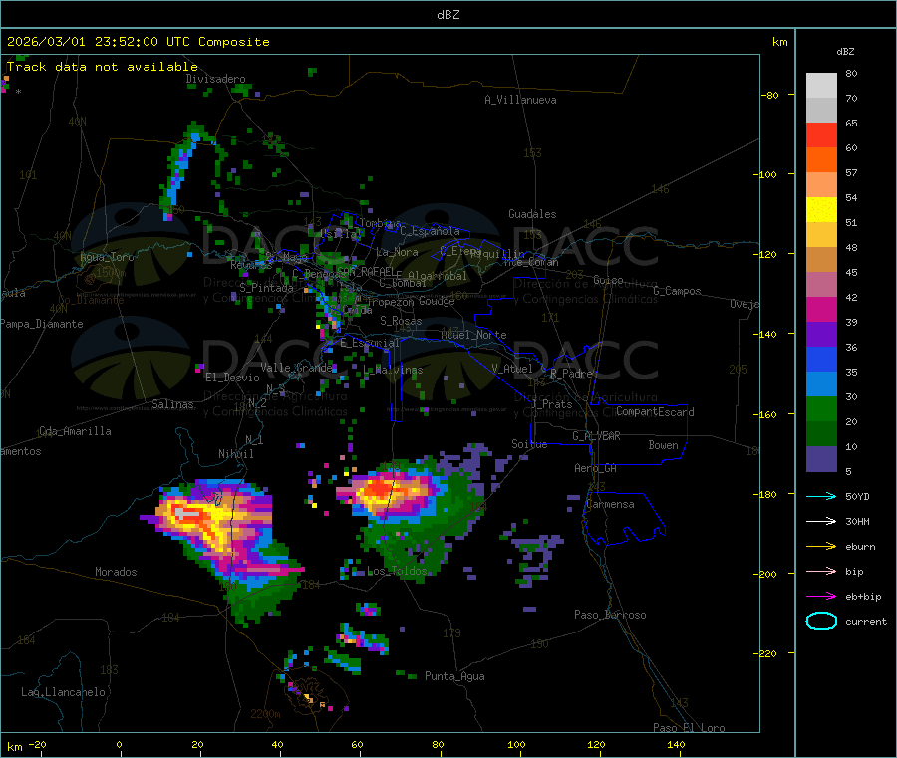Select the 39 dBZ magenta swatch
Viewport: 897px width, 758px height.
coord(821,309)
